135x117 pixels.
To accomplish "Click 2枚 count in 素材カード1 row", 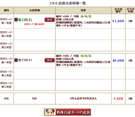I will coord(130,21).
